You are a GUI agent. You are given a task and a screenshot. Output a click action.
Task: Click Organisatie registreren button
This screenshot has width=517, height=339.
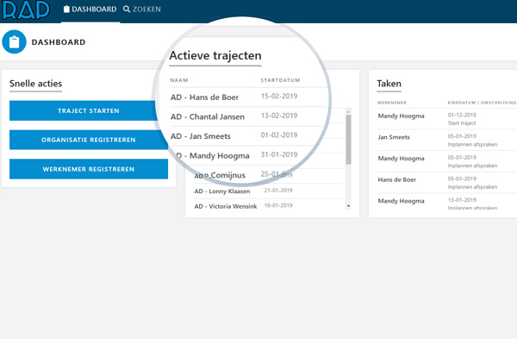click(89, 140)
